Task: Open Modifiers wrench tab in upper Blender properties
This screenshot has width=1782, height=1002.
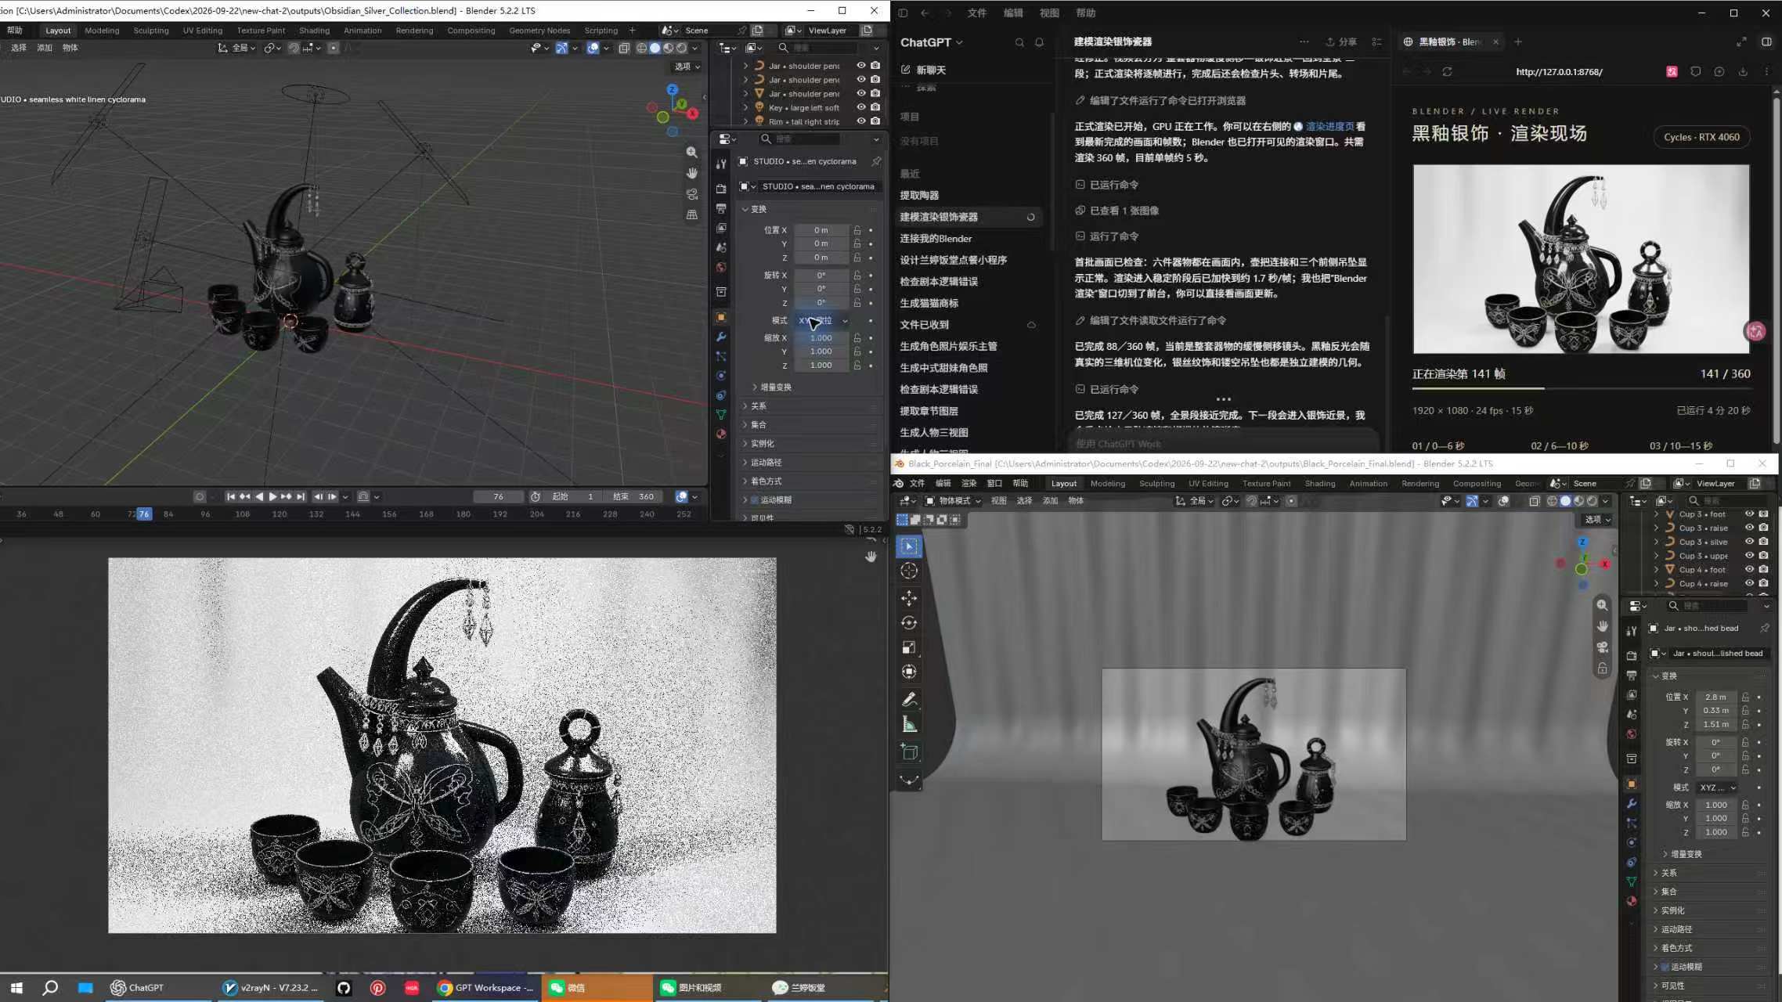Action: (x=721, y=337)
